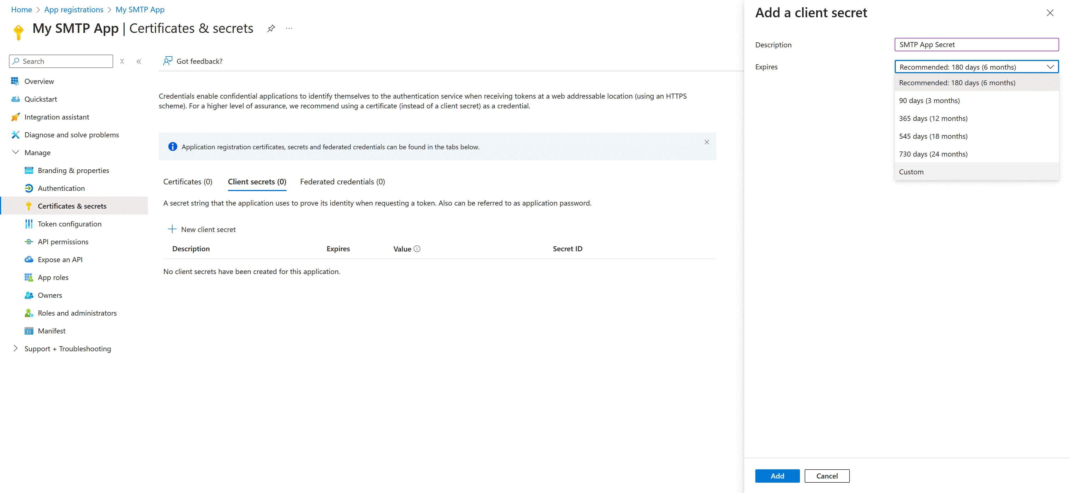Open the Branding & properties menu label
The height and width of the screenshot is (493, 1070).
[x=74, y=170]
